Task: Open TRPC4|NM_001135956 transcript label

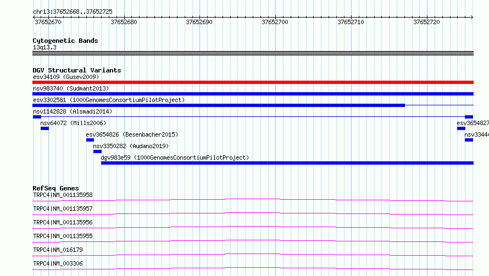Action: pos(63,222)
